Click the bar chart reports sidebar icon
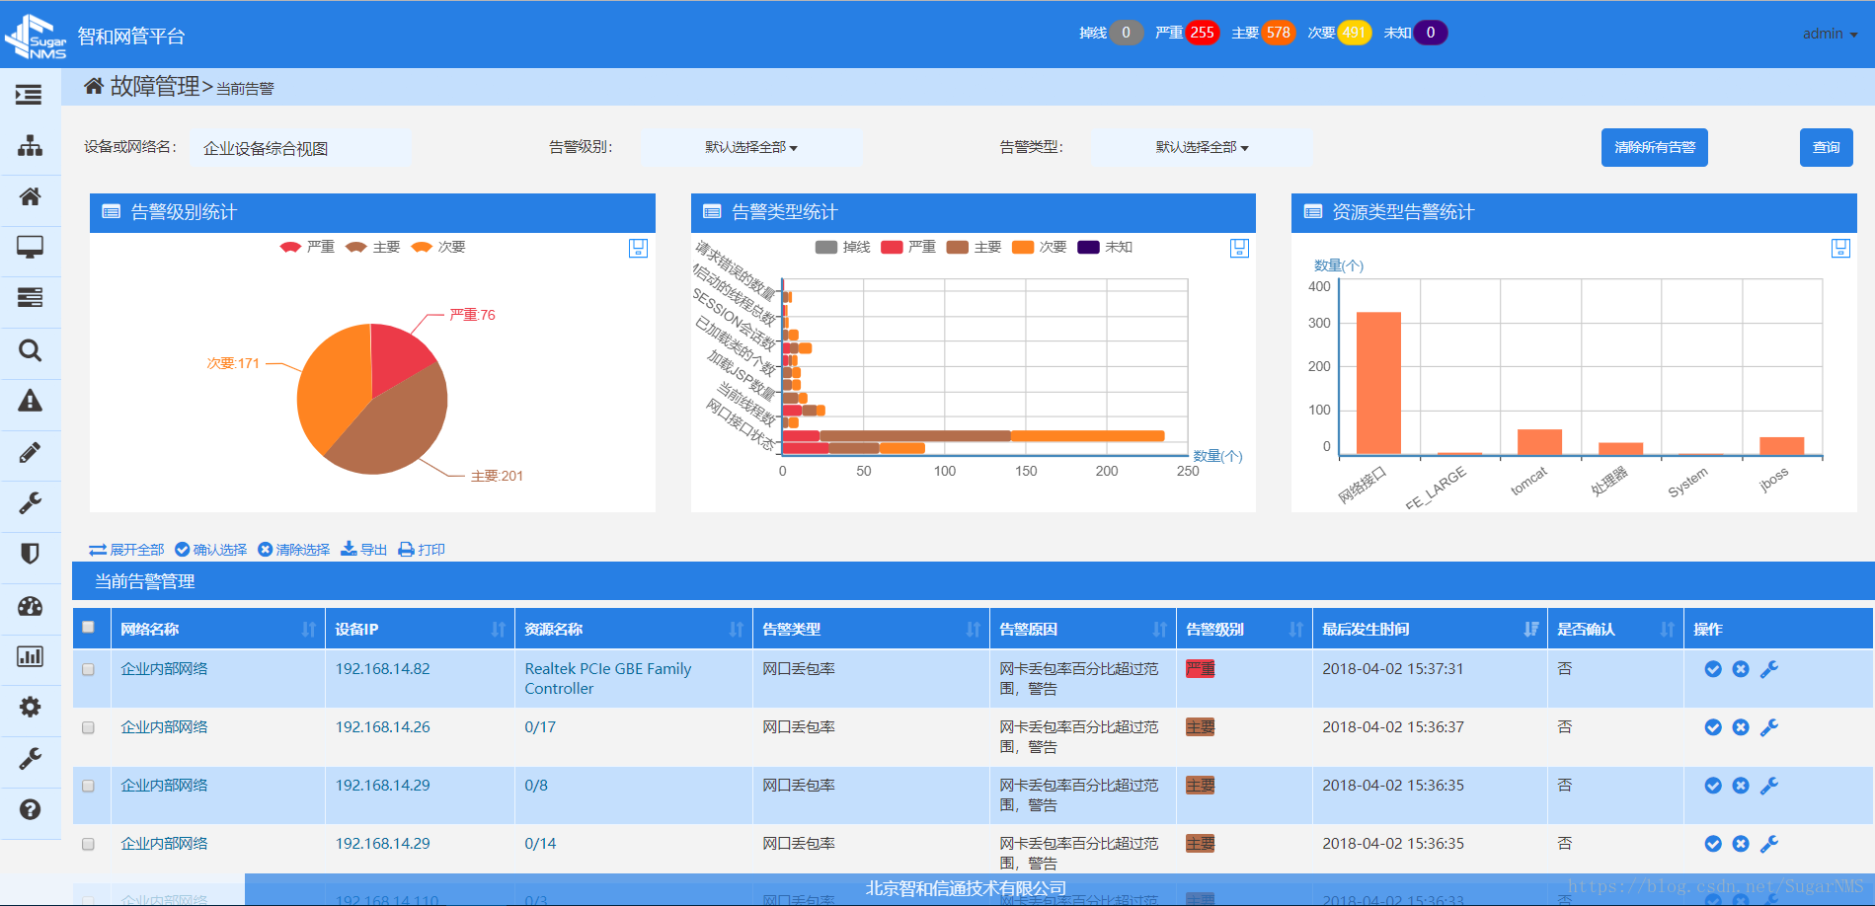This screenshot has width=1875, height=906. click(x=30, y=656)
